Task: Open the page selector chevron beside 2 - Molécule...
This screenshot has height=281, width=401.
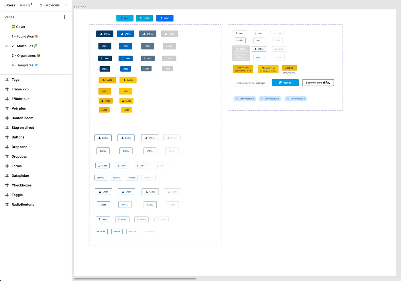Action: pyautogui.click(x=66, y=5)
